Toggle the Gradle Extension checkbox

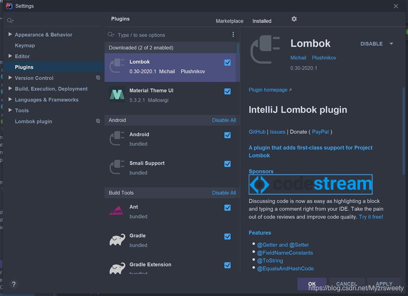coord(228,265)
